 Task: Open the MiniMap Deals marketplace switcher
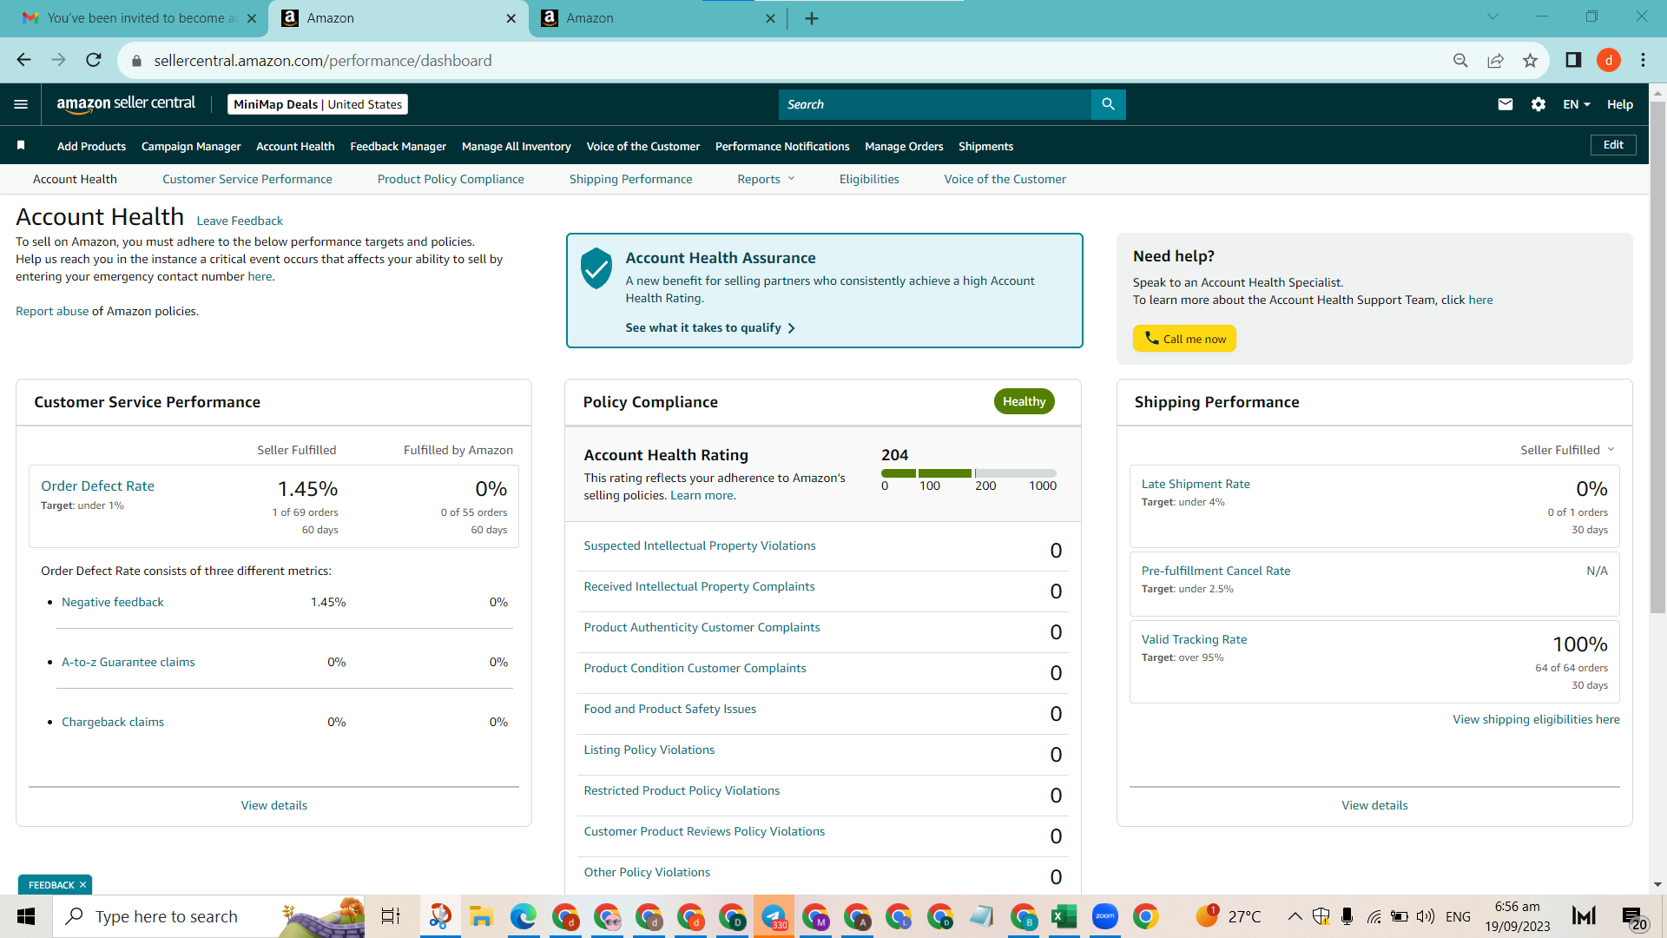pyautogui.click(x=318, y=104)
